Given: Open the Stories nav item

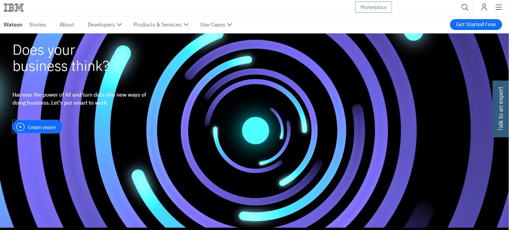Looking at the screenshot, I should click(38, 24).
